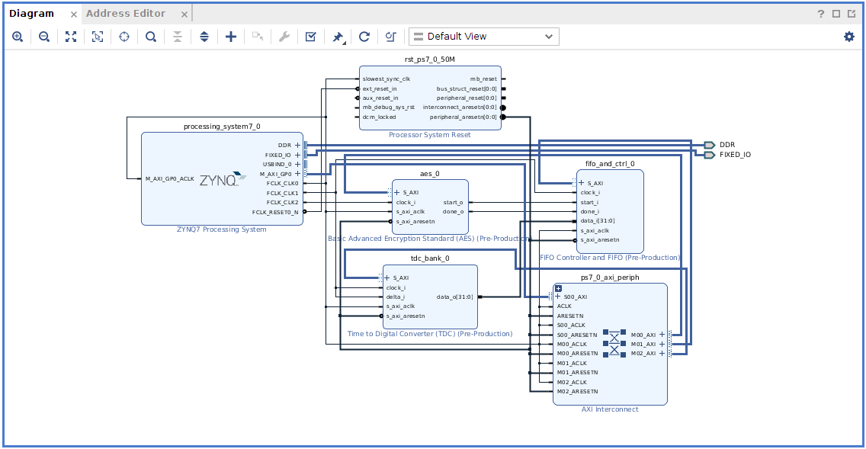This screenshot has width=866, height=449.
Task: Click the Expand All icon
Action: click(x=204, y=37)
